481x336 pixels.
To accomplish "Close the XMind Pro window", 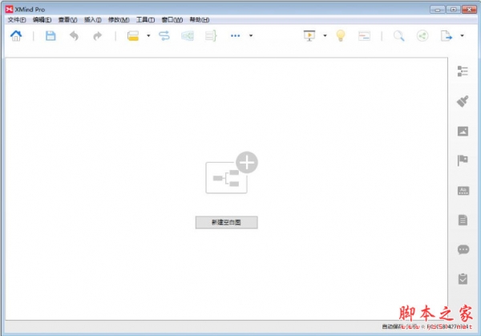I will (x=469, y=10).
